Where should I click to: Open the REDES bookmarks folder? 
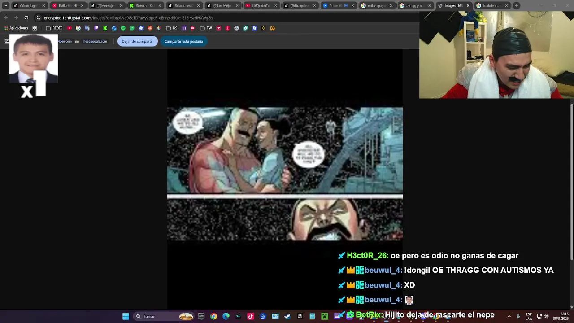pos(54,28)
